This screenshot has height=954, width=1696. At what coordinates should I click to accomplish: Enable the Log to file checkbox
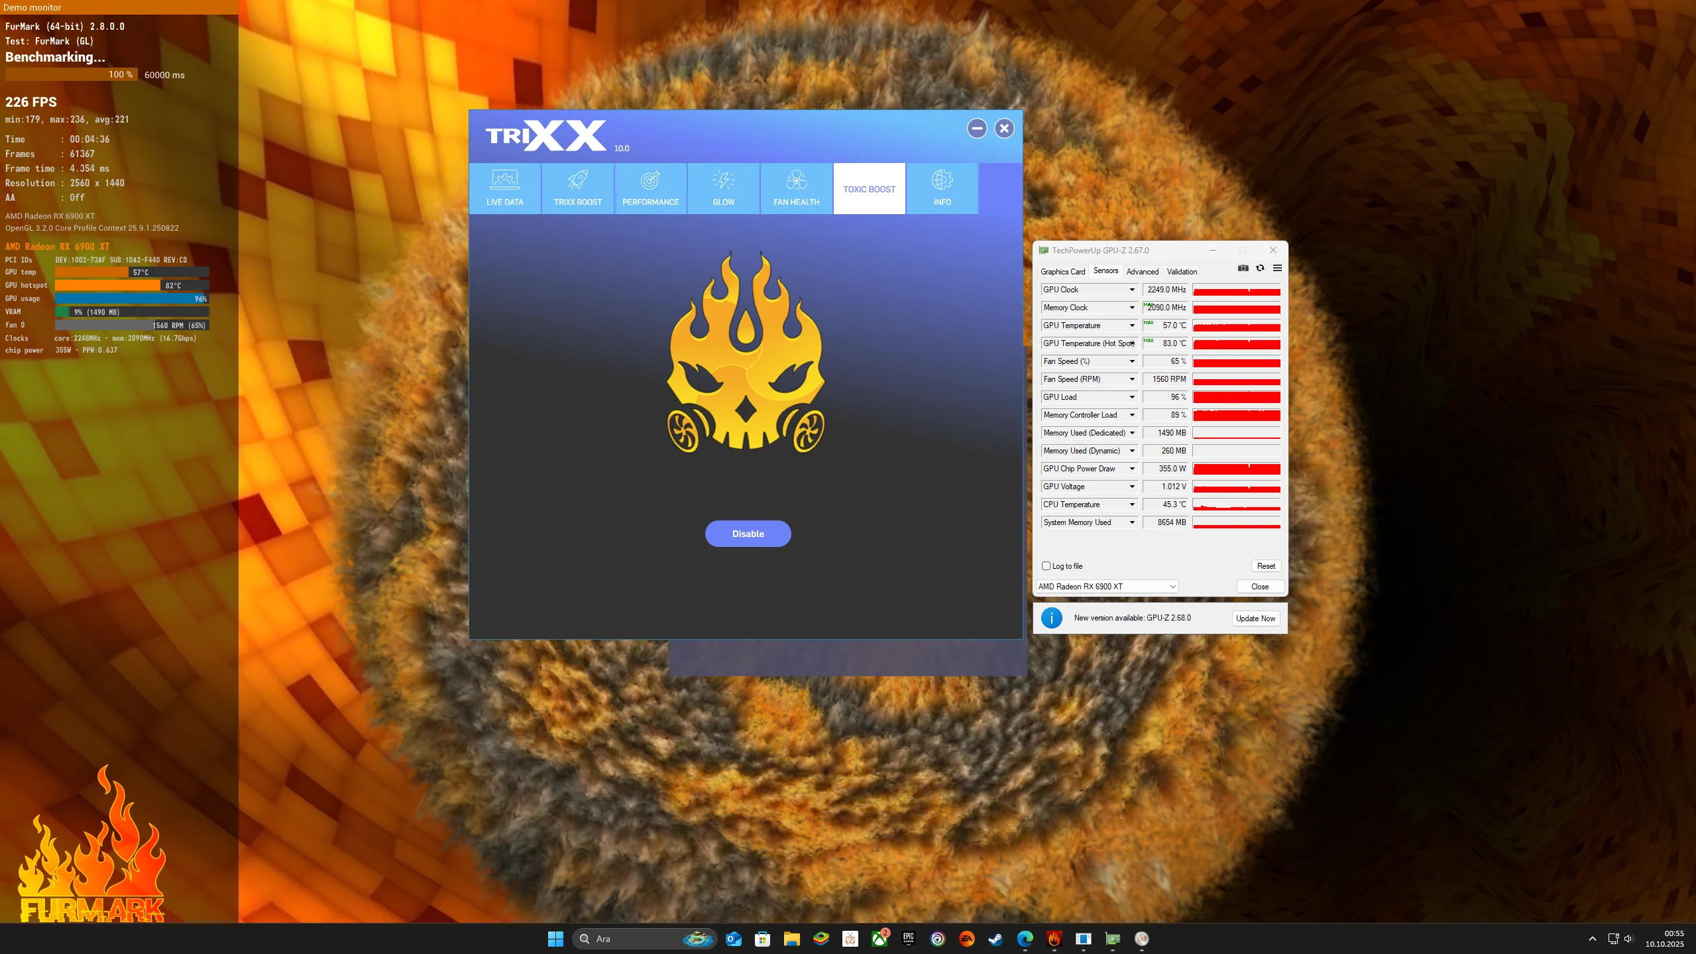click(1046, 566)
